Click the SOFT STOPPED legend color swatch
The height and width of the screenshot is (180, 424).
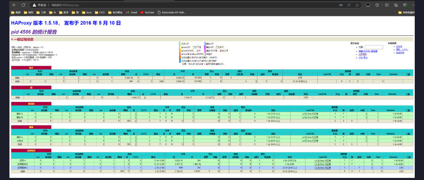tap(180, 61)
